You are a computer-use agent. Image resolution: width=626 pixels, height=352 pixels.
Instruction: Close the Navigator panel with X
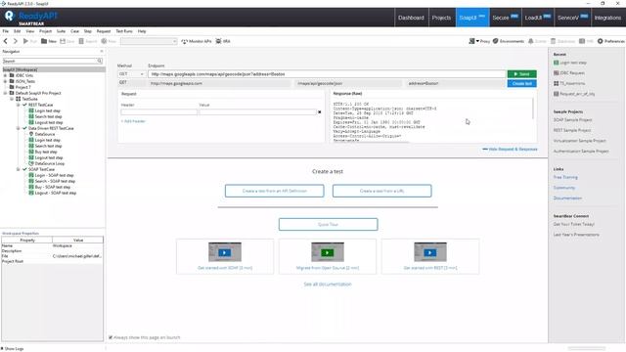pyautogui.click(x=102, y=52)
